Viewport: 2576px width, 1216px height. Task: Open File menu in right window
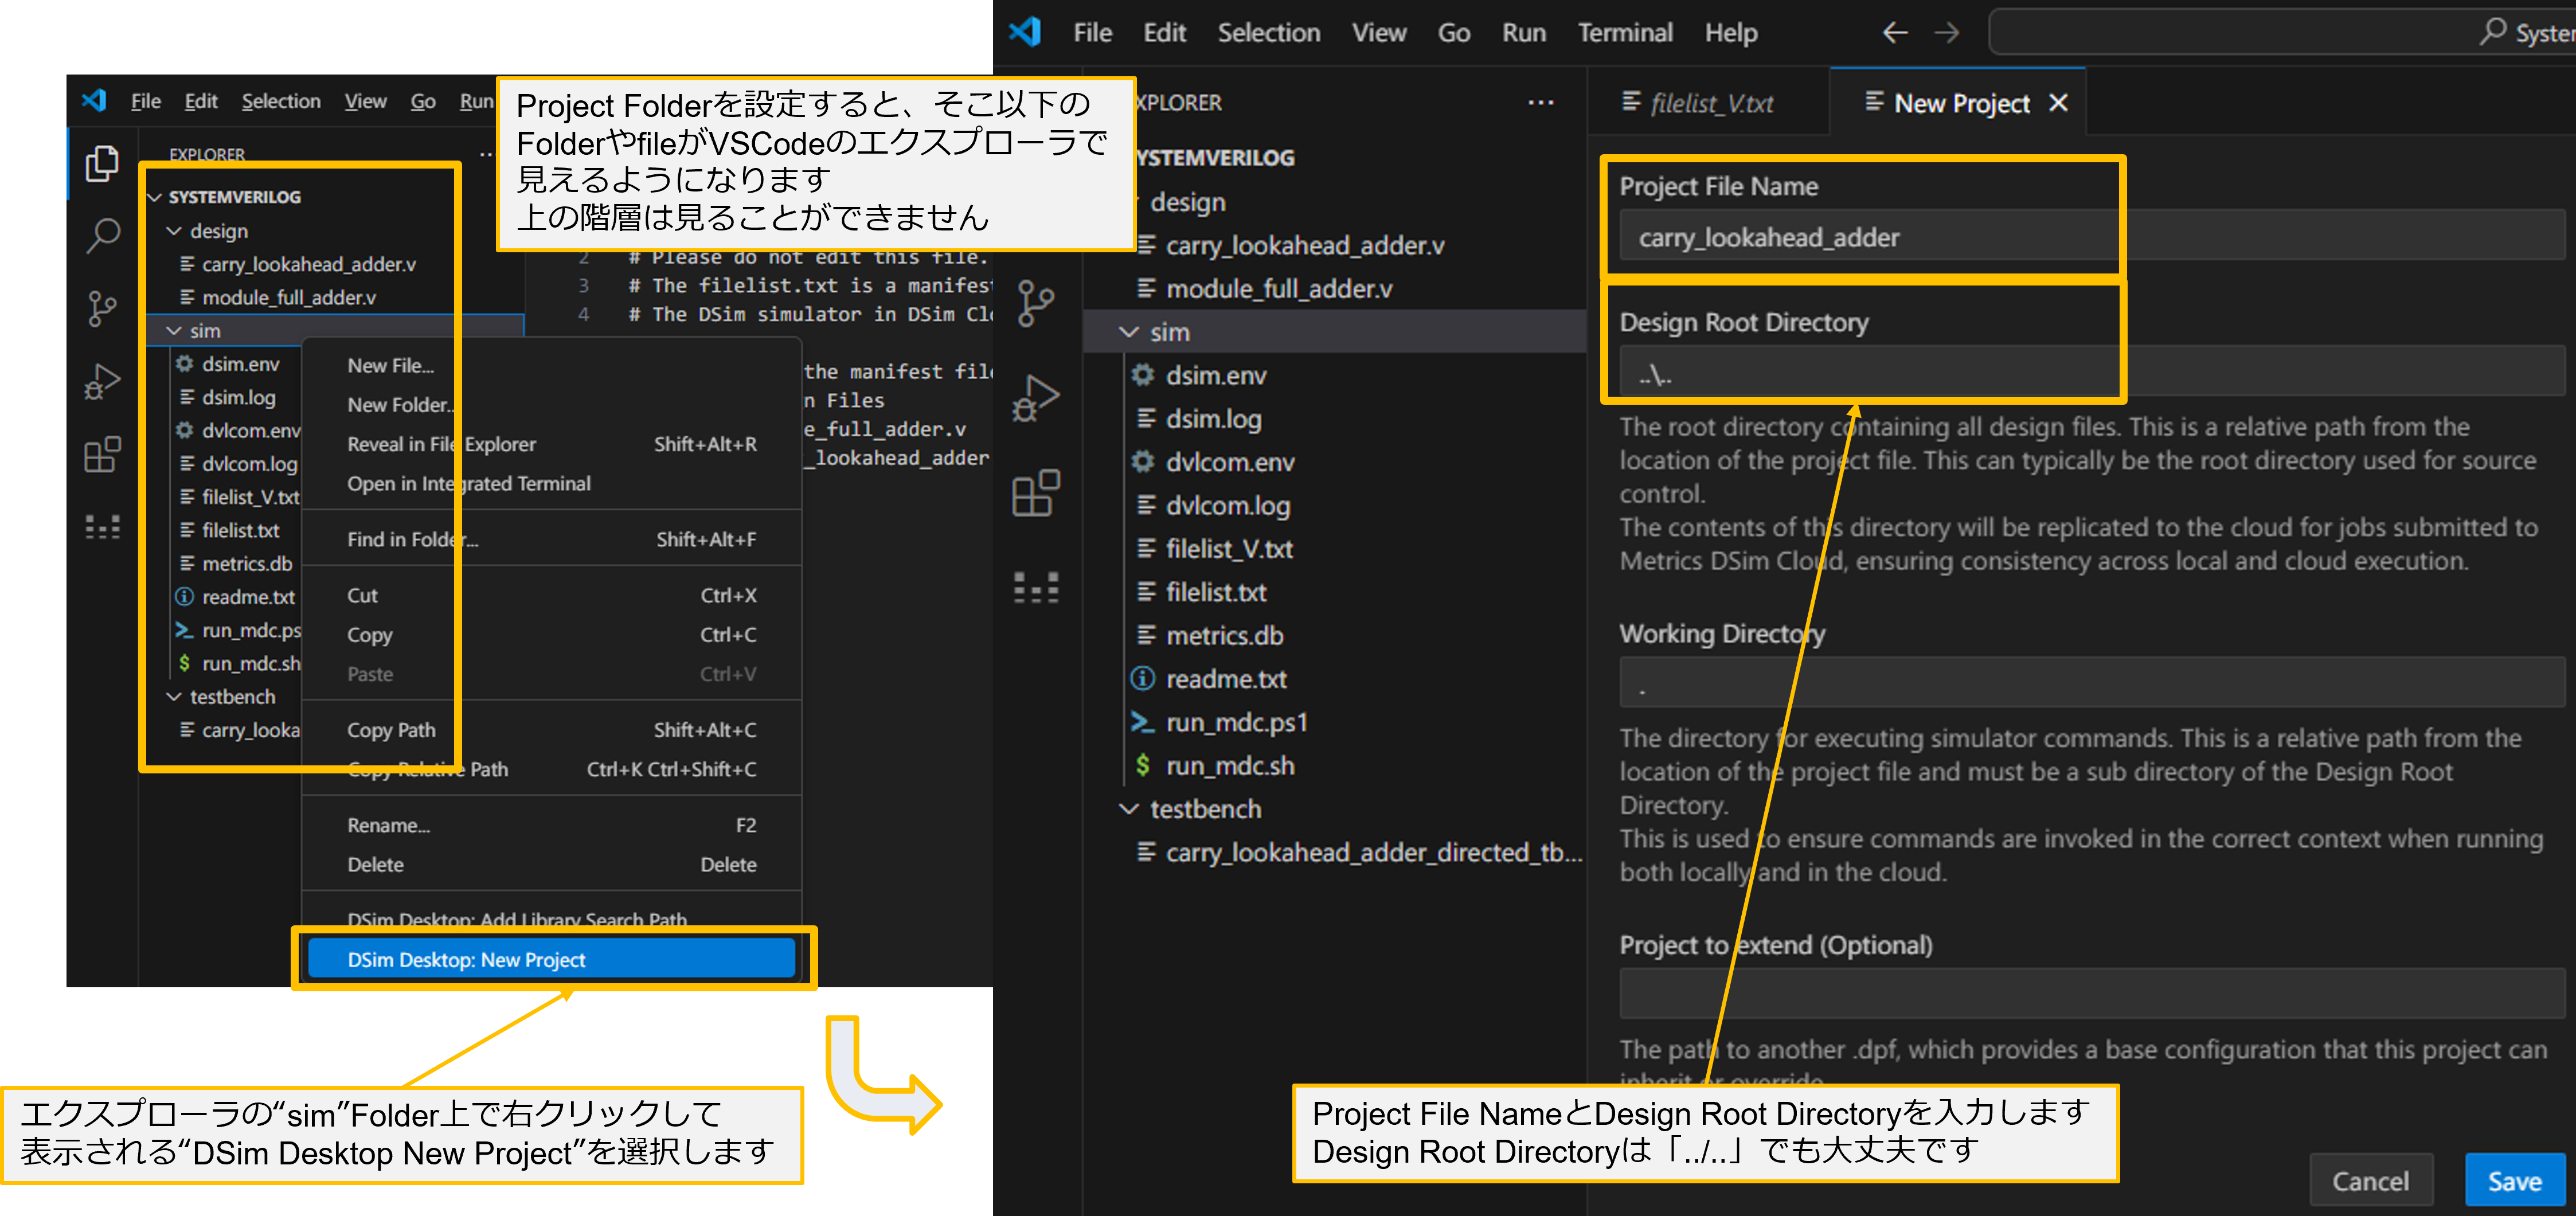click(1092, 33)
